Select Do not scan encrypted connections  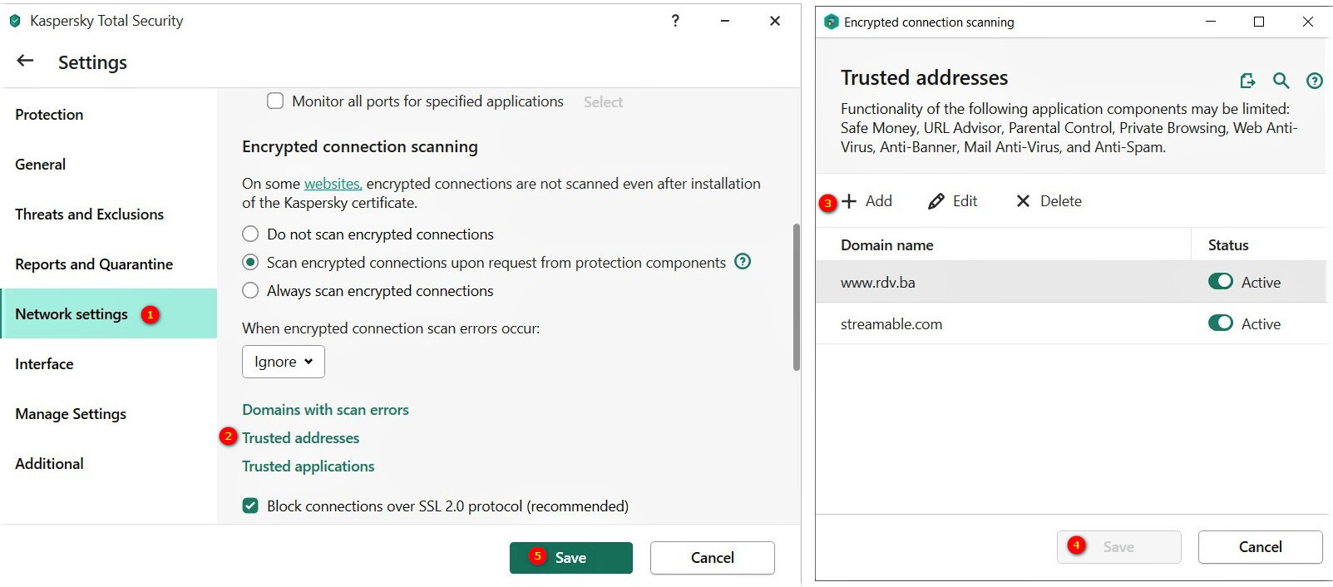tap(250, 234)
